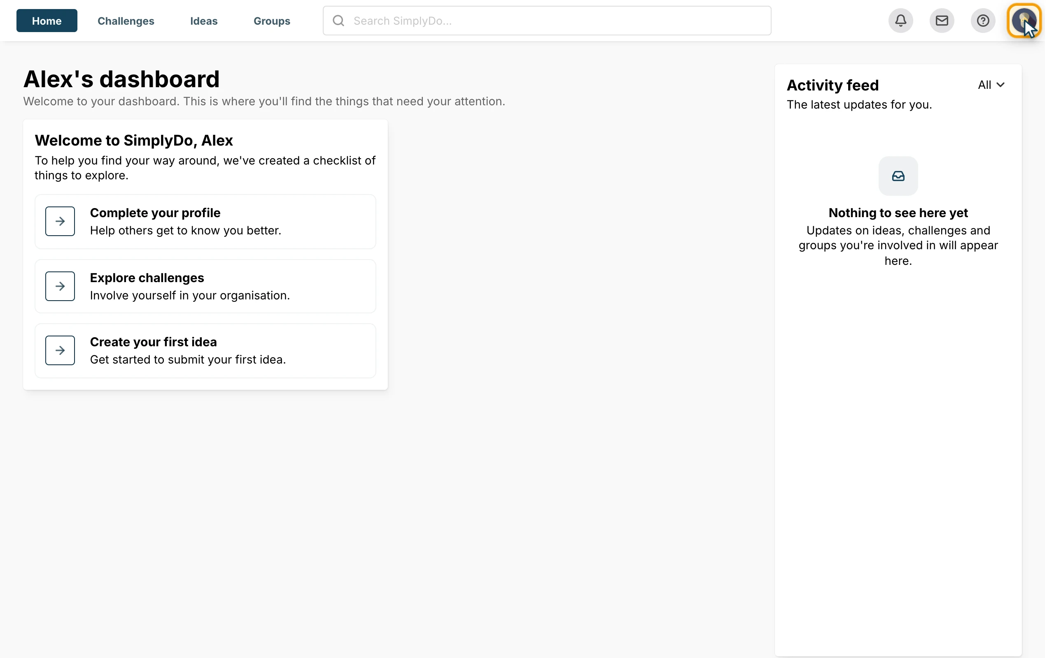The height and width of the screenshot is (658, 1054).
Task: Click the Activity feed title
Action: click(832, 85)
